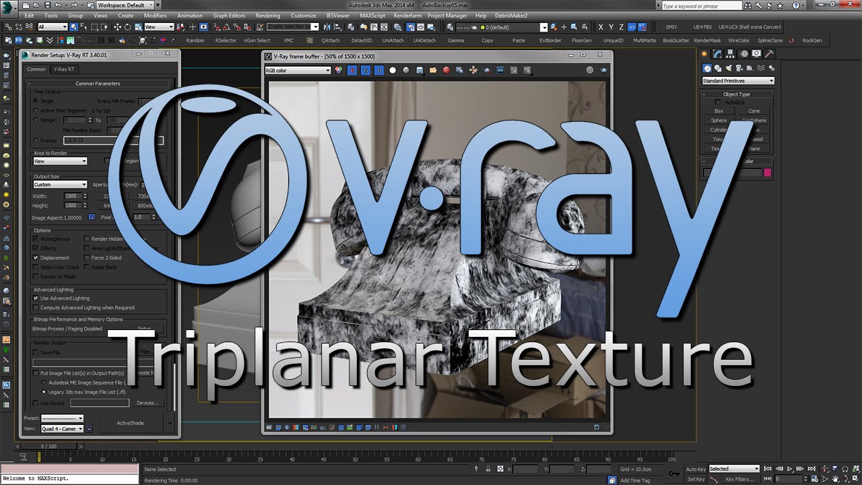
Task: Click open folder icon in frame buffer
Action: coord(433,70)
